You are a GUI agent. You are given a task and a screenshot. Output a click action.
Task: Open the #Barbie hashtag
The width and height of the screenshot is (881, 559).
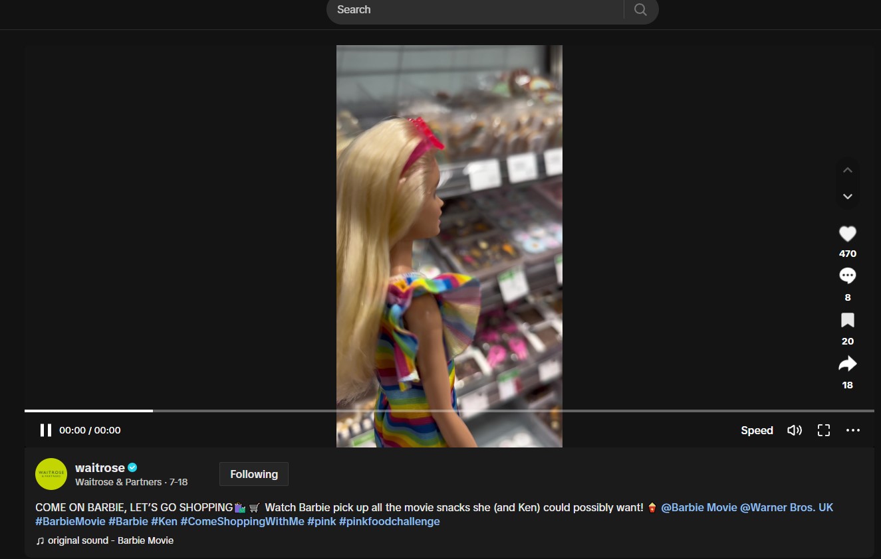tap(128, 521)
